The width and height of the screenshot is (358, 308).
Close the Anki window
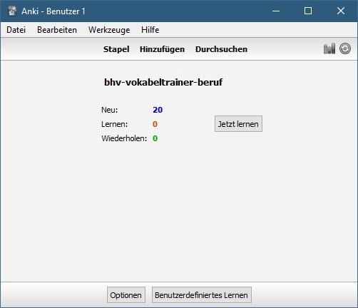[x=341, y=11]
